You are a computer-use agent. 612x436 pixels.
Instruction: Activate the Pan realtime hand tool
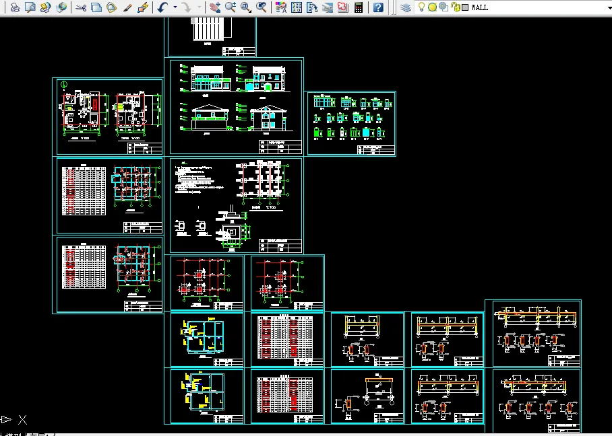point(214,7)
